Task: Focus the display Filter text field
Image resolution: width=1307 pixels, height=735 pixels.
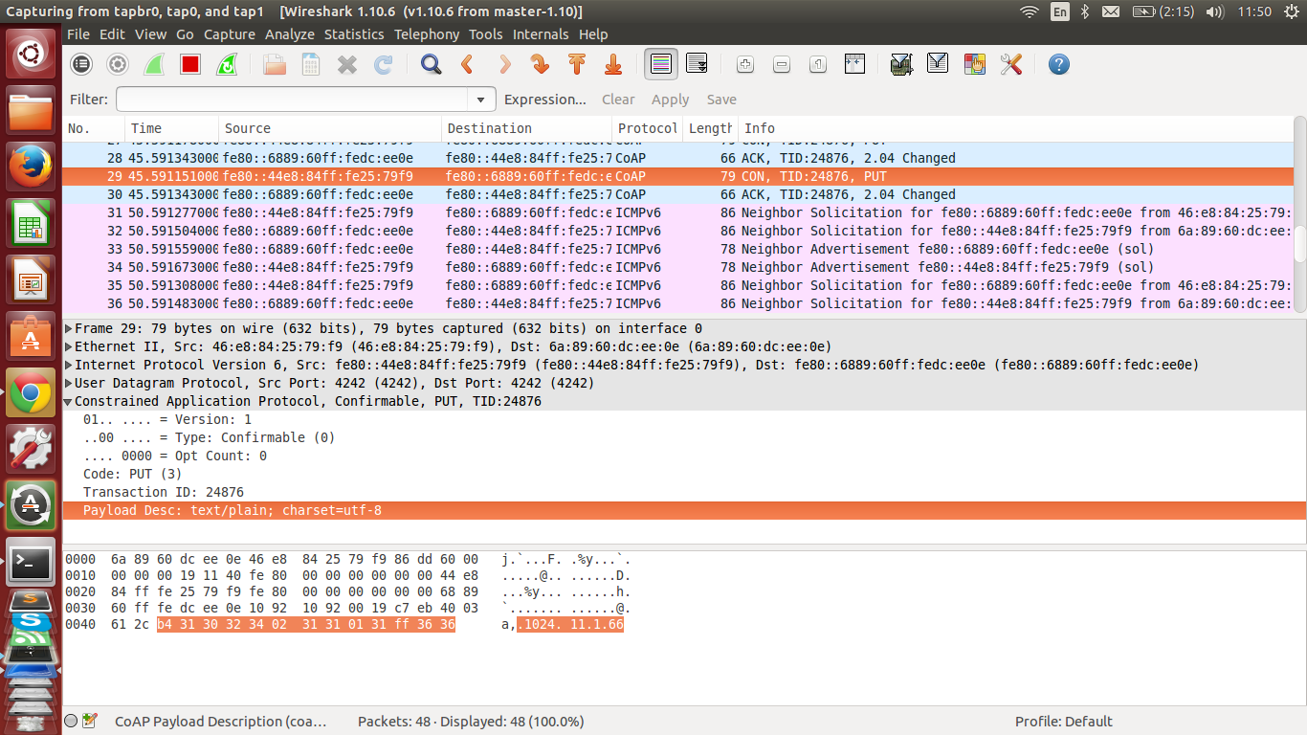Action: click(x=294, y=100)
